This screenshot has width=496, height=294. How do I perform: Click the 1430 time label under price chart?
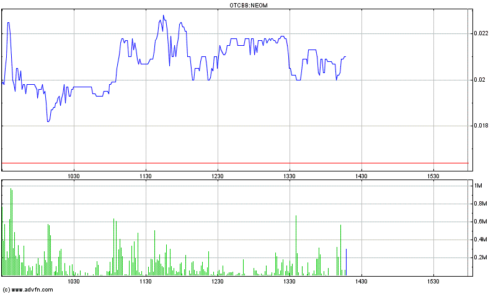(x=361, y=176)
